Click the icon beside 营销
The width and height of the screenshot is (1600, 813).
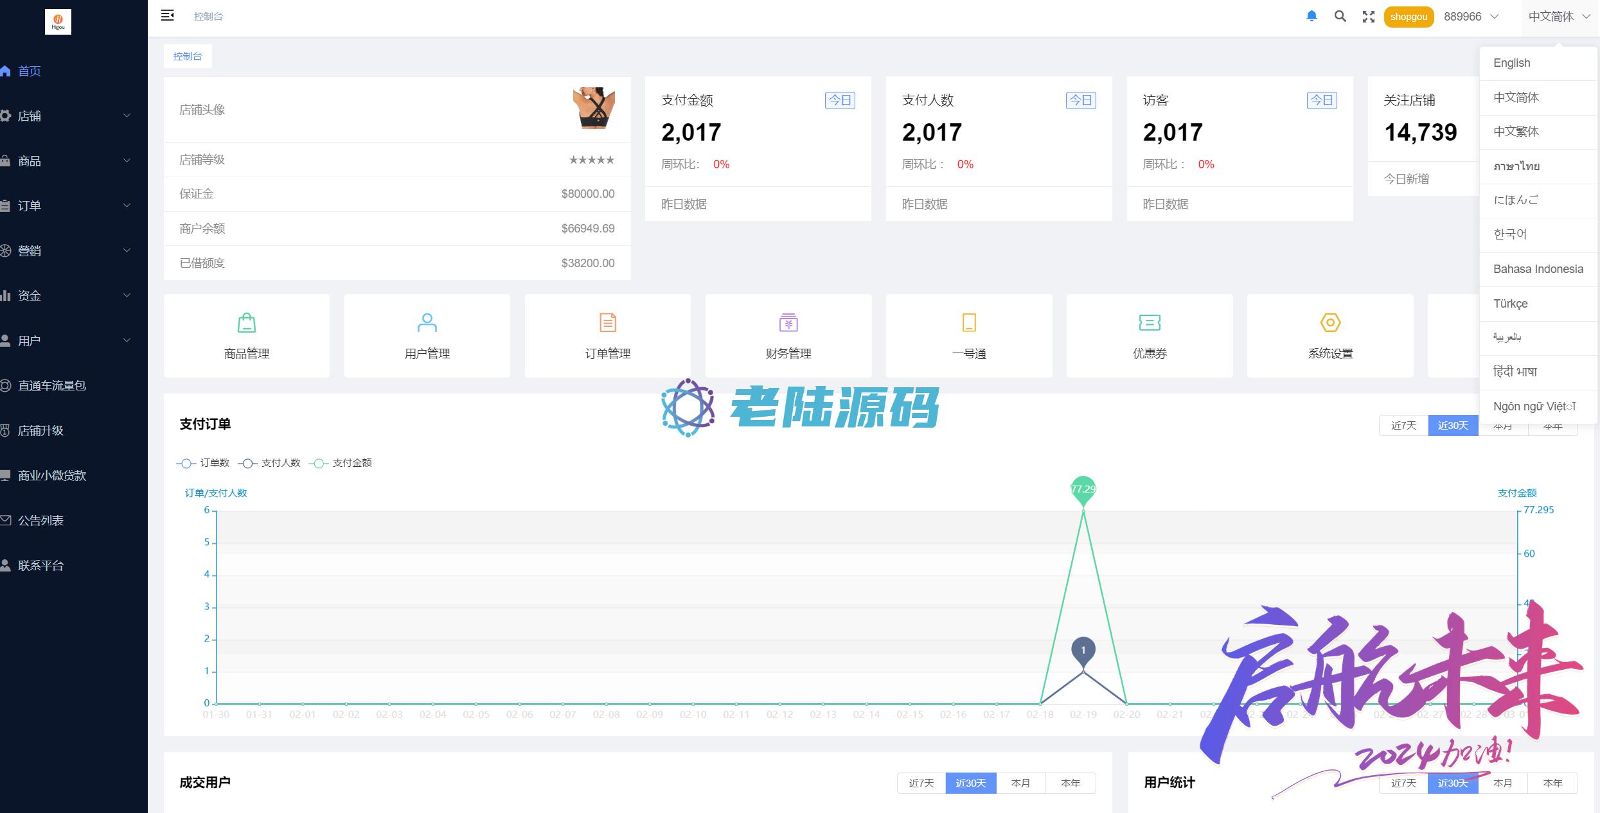pos(5,250)
